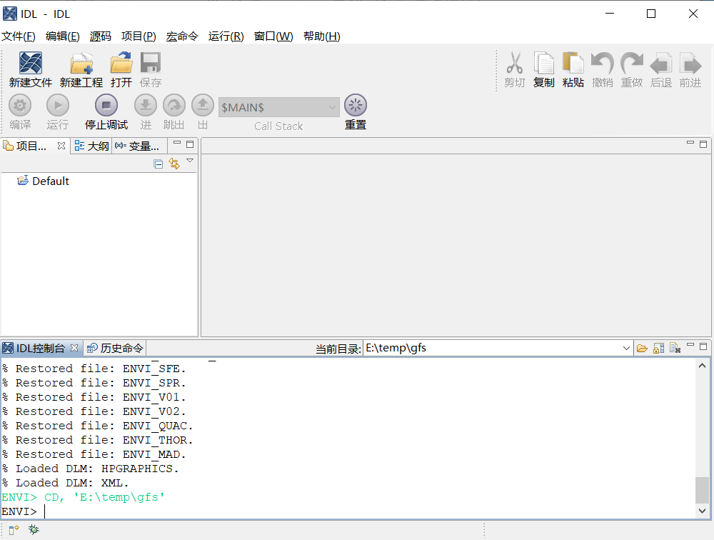This screenshot has height=540, width=714.
Task: Minimize the project explorer panel
Action: (177, 143)
